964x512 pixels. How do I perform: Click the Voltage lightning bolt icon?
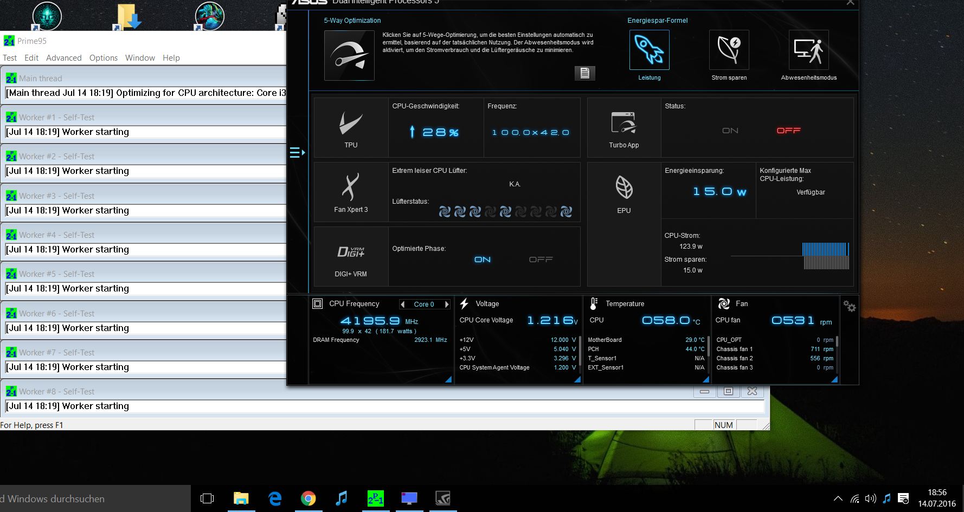pos(464,304)
